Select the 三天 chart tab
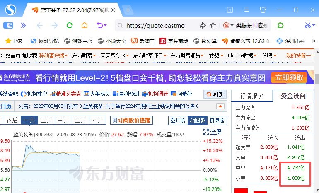This screenshot has width=319, height=193. coord(63,120)
